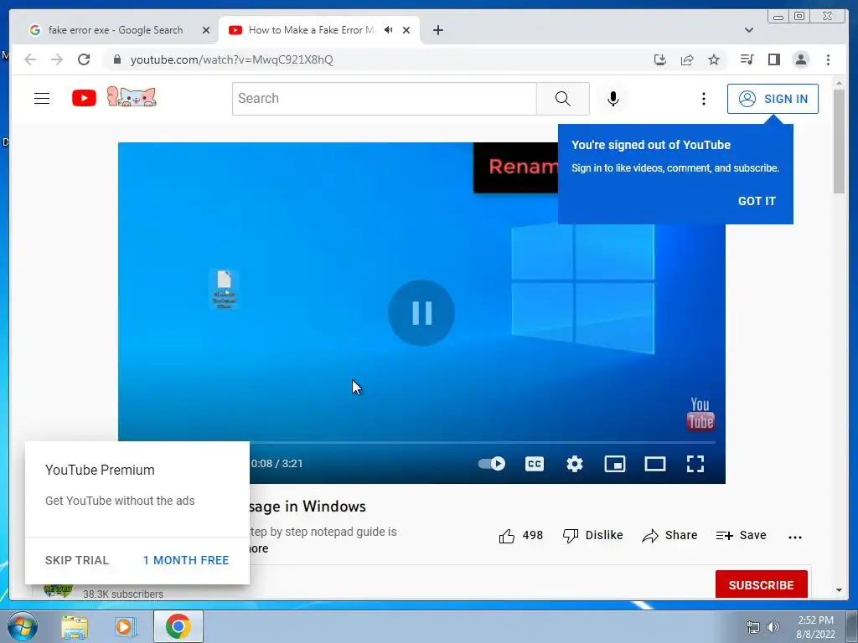Click the page vertical scrollbar thumb
The width and height of the screenshot is (858, 643).
coord(839,141)
